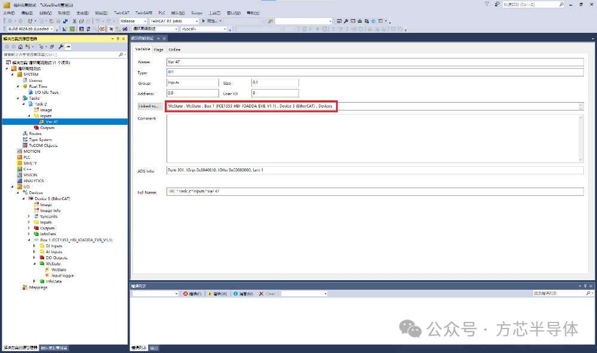Select MOTION node in the tree
This screenshot has width=597, height=353.
(x=32, y=152)
